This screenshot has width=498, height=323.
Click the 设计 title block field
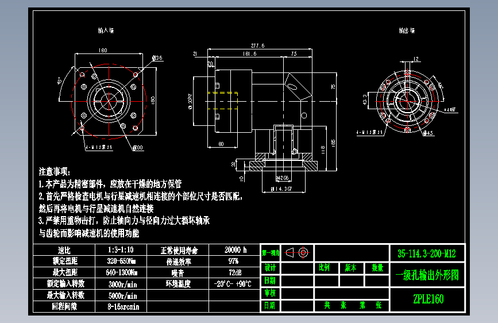pyautogui.click(x=270, y=268)
